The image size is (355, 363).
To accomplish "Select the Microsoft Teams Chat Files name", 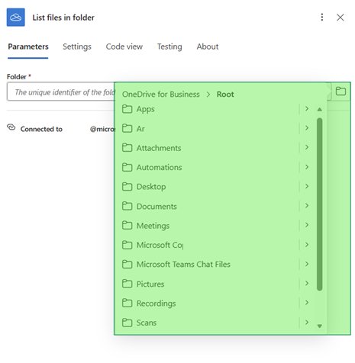I will point(183,265).
